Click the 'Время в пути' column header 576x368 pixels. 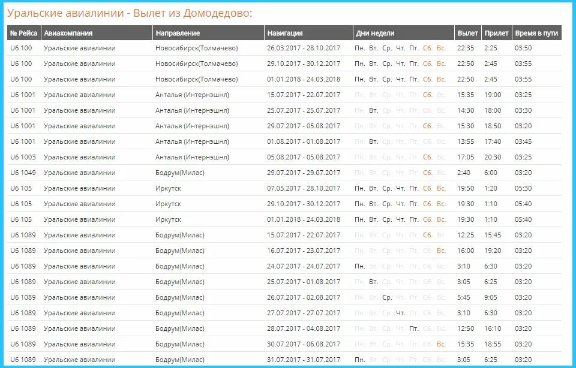[x=536, y=33]
